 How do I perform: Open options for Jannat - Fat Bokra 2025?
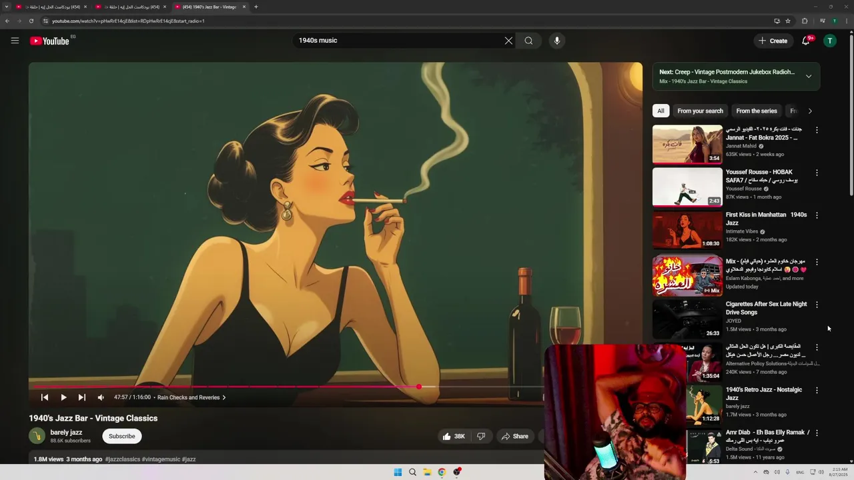(x=817, y=130)
